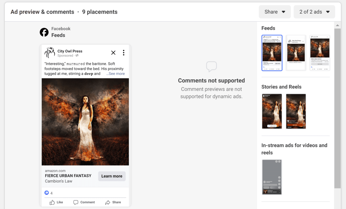This screenshot has width=346, height=209.
Task: Select the first Stories and Reels thumbnail
Action: [x=272, y=111]
